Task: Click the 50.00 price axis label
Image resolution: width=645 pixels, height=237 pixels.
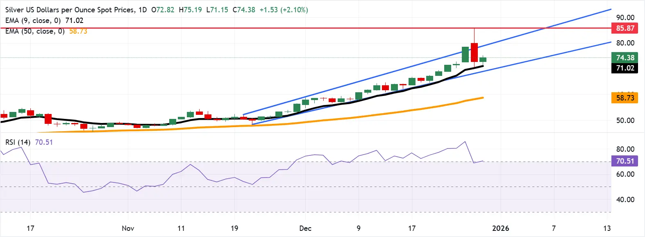Action: [x=625, y=121]
